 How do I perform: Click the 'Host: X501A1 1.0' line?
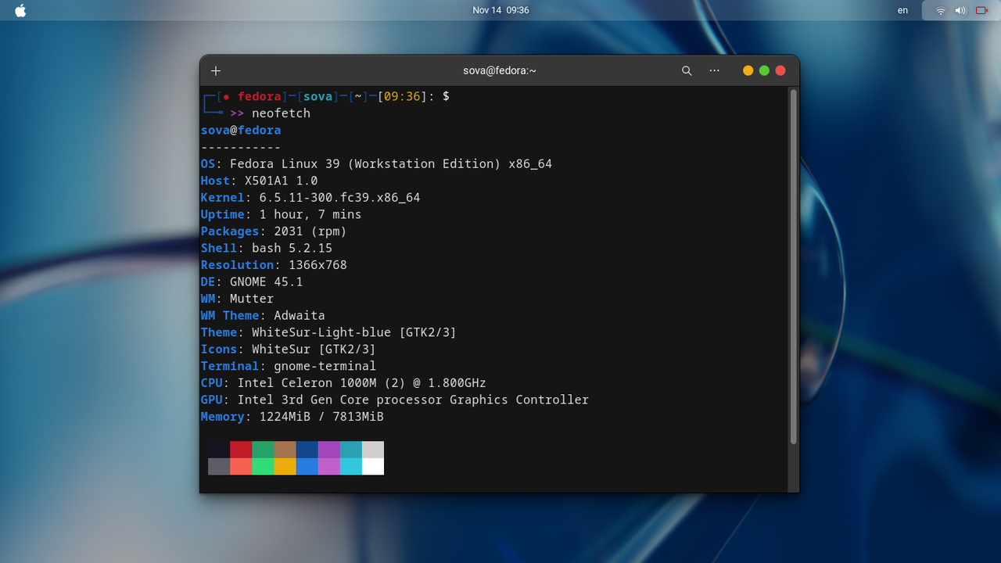(x=260, y=181)
